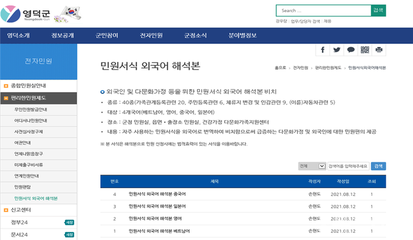Screen dimensions: 413x240
Task: Open 무인민원발급안내 in sidebar
Action: pyautogui.click(x=39, y=110)
